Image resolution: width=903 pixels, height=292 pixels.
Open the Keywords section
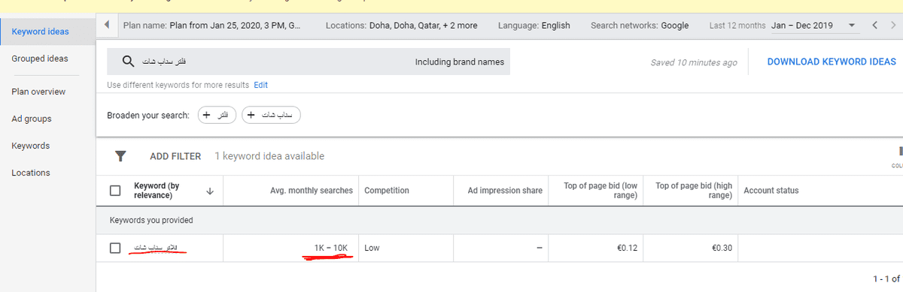pos(31,146)
